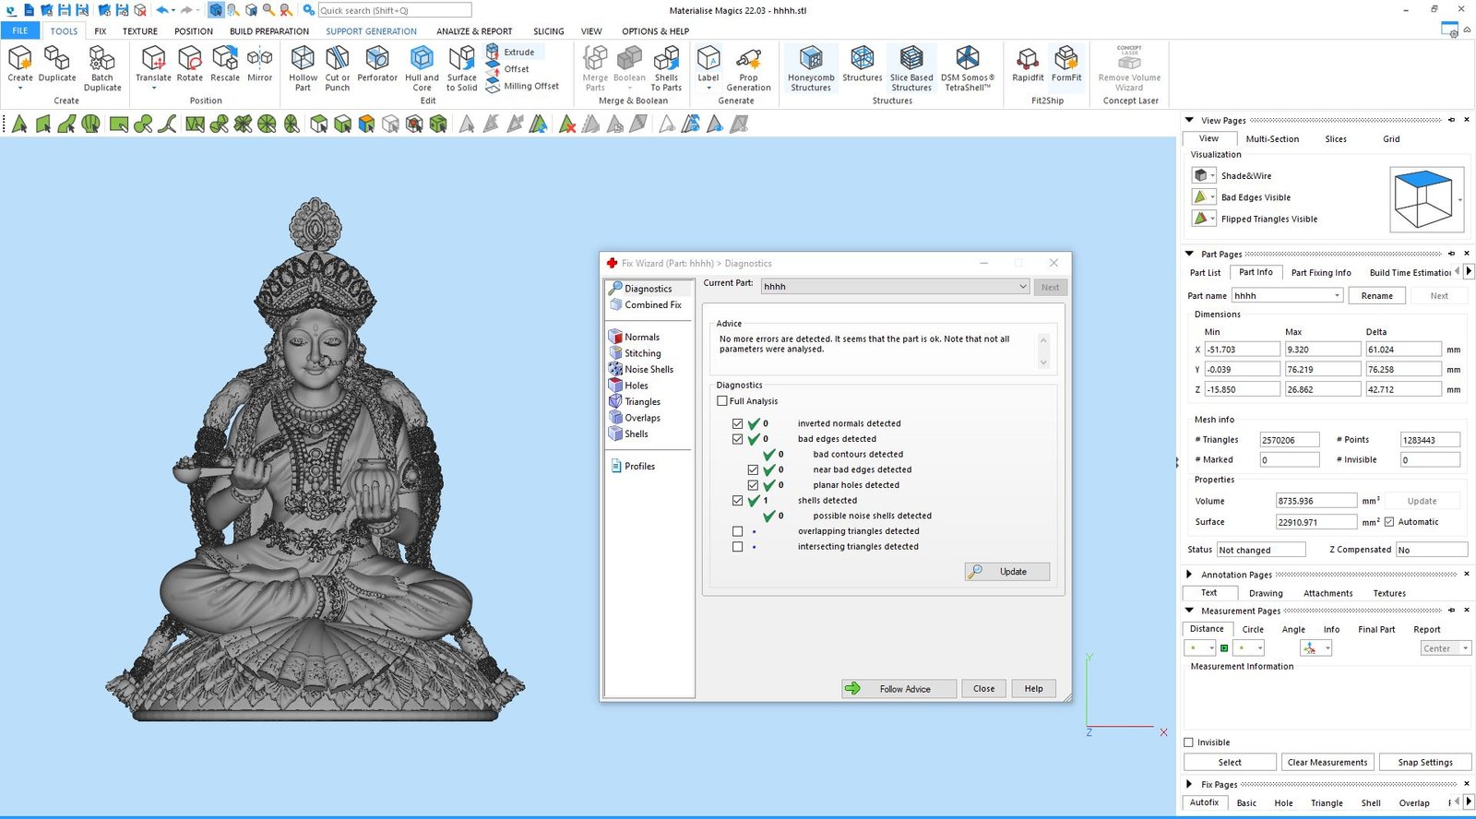Select the Hollow Part tool
The width and height of the screenshot is (1476, 819).
tap(303, 67)
